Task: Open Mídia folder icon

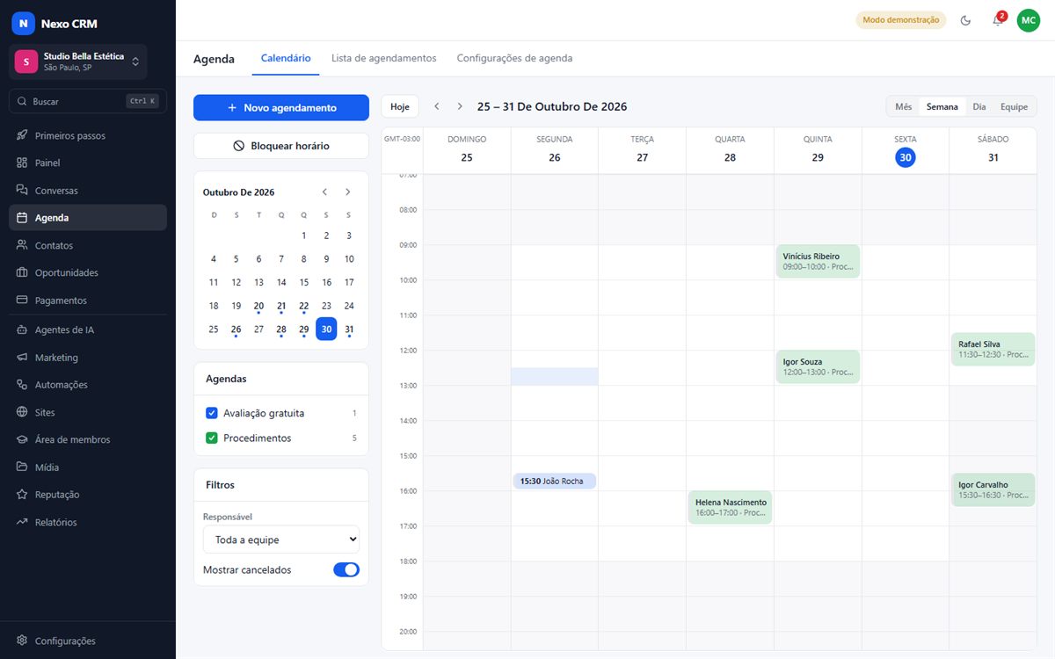Action: [x=22, y=467]
